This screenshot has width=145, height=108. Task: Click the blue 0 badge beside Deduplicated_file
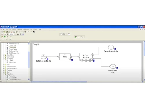(115, 49)
